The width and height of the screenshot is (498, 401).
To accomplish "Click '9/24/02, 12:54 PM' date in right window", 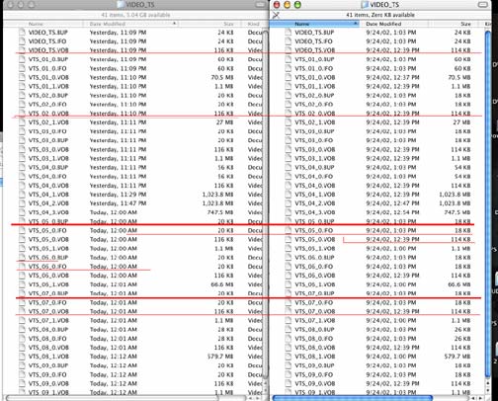I will coord(392,212).
